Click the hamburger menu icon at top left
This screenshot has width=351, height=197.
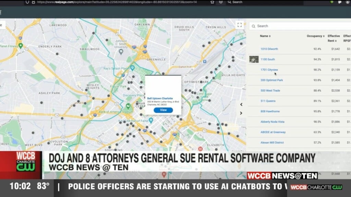[x=1, y=12]
